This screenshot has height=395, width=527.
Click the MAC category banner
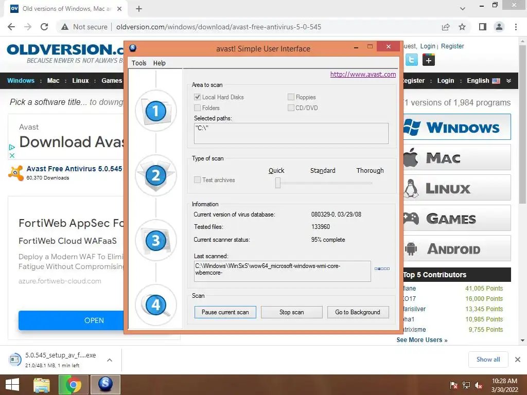click(457, 157)
